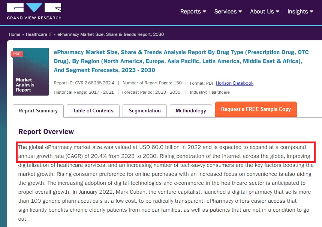This screenshot has width=322, height=227.
Task: View the Methodology tab
Action: [x=191, y=111]
